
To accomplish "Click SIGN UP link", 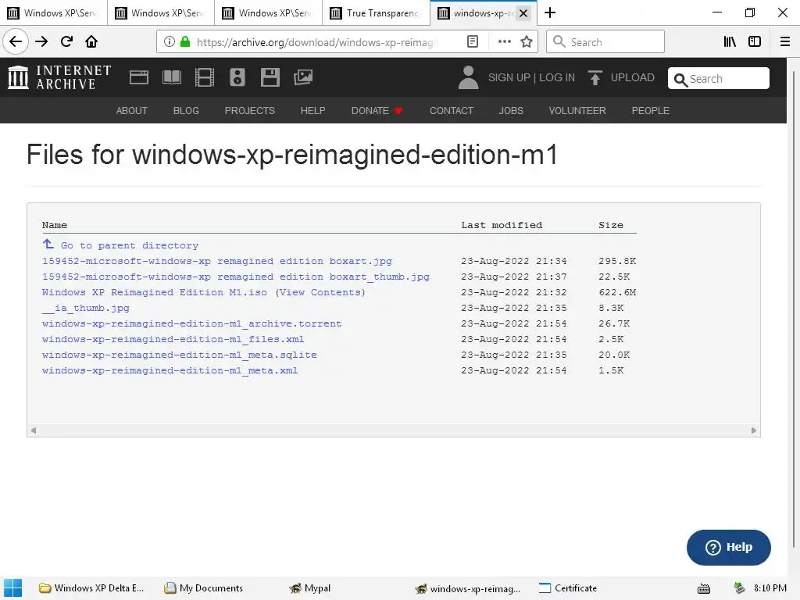I will click(x=509, y=77).
